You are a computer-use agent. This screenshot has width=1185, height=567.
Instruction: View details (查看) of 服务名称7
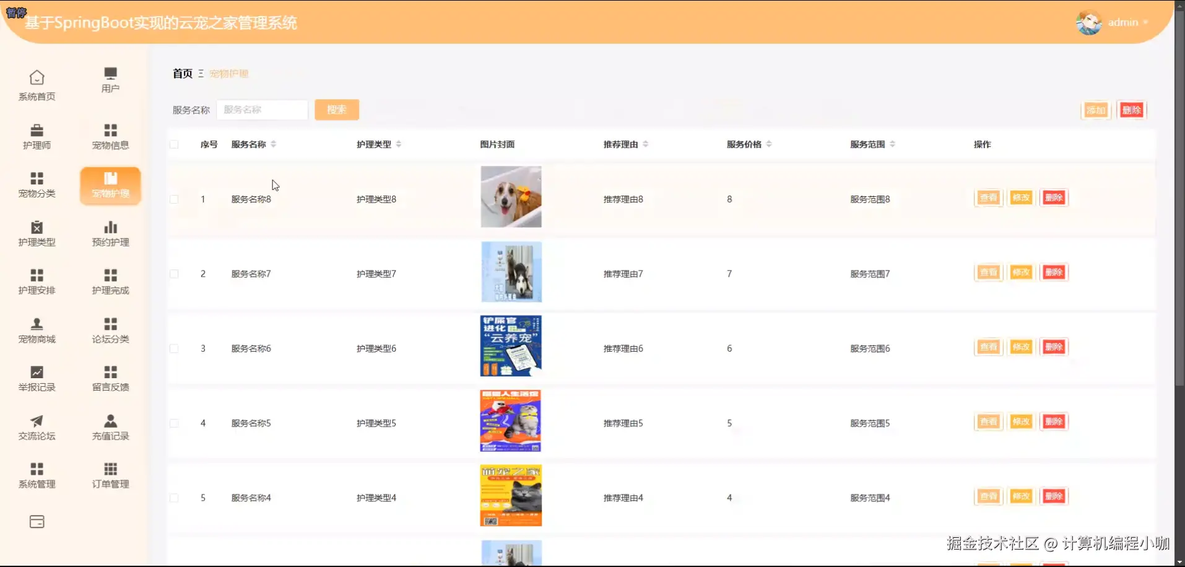pyautogui.click(x=989, y=272)
